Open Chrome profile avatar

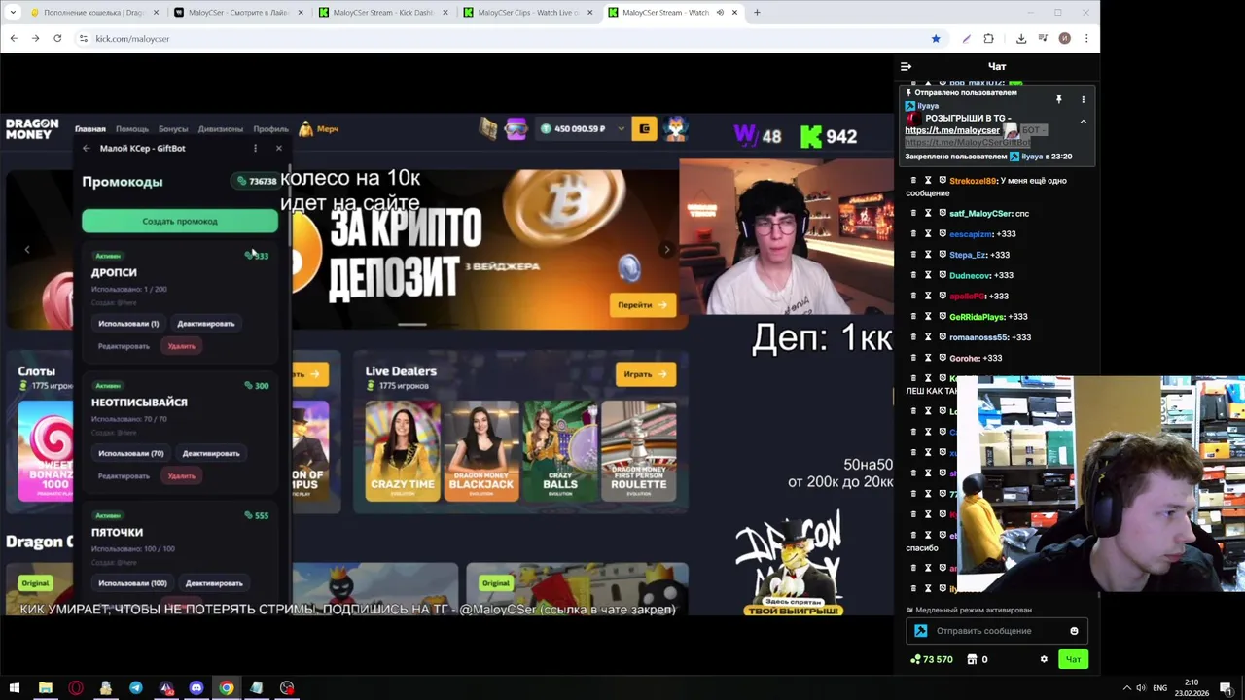click(1064, 38)
